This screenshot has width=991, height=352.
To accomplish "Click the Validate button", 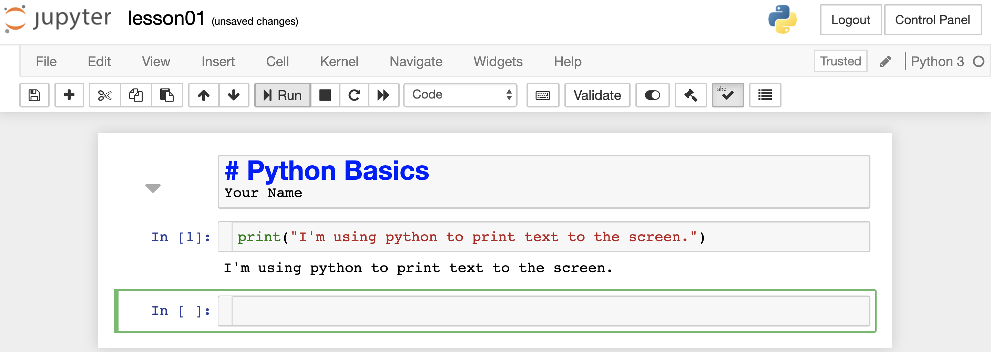I will point(597,95).
